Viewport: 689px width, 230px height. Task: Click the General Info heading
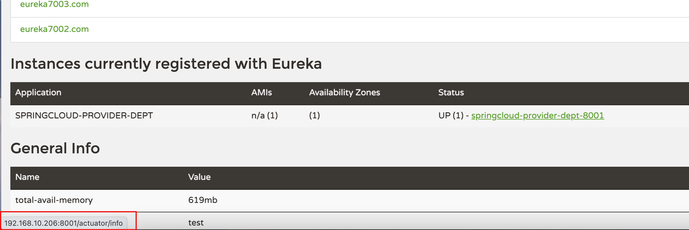pyautogui.click(x=55, y=148)
